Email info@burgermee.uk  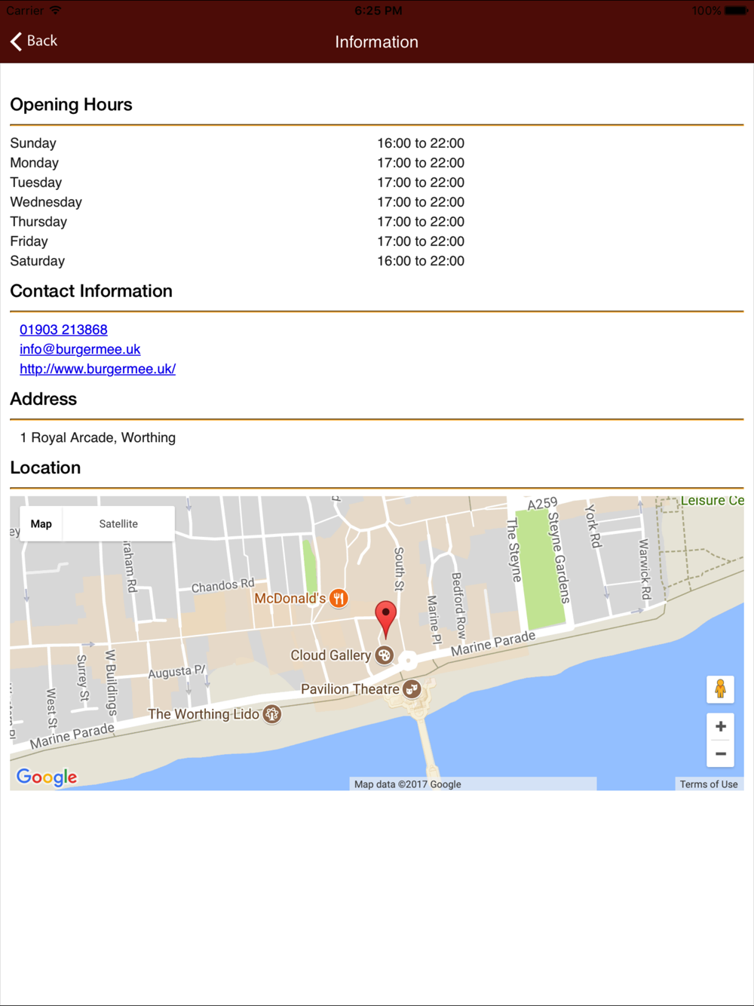[x=80, y=349]
